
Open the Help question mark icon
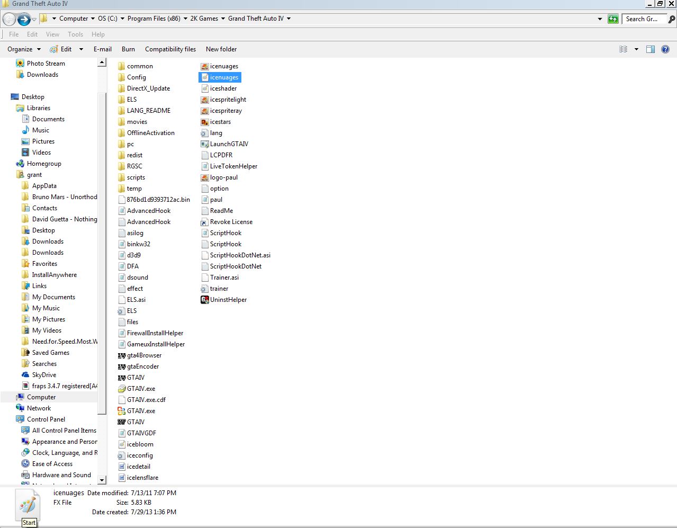pyautogui.click(x=665, y=49)
